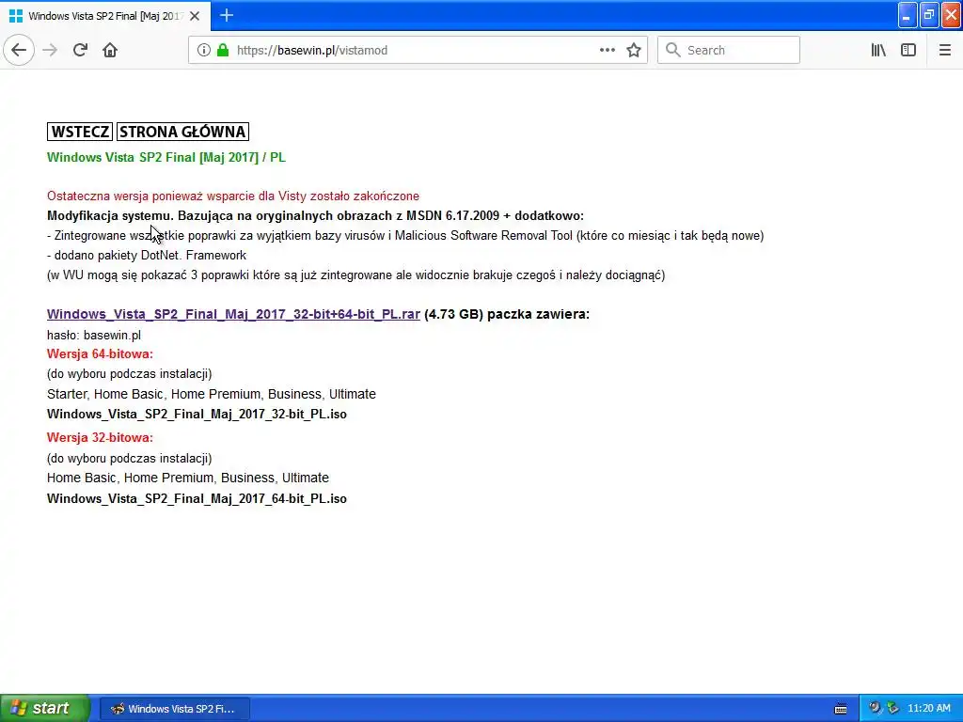Open the Library bookshelf icon
The image size is (963, 722).
pos(878,50)
